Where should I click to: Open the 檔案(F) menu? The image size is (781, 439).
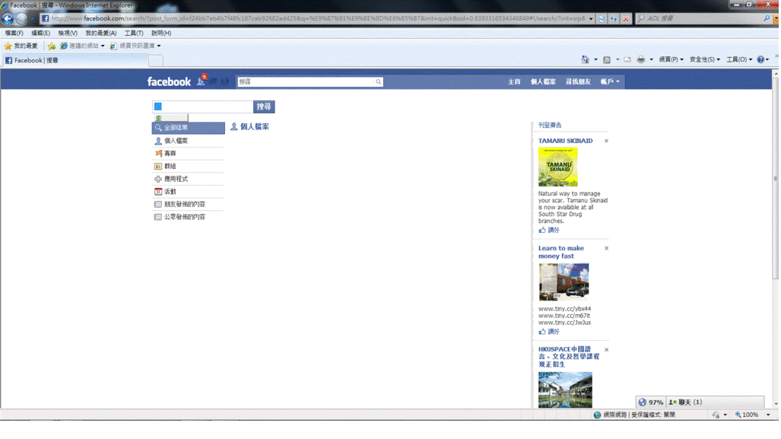(x=14, y=33)
